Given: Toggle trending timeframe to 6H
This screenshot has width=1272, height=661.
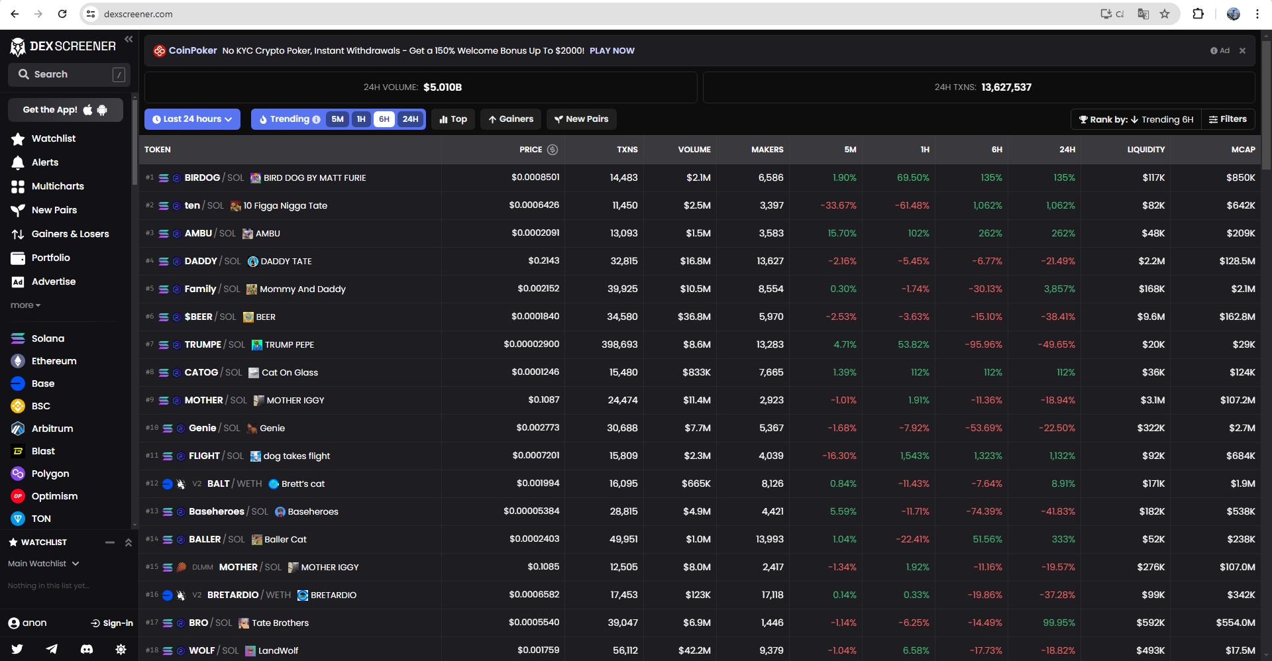Looking at the screenshot, I should point(384,119).
